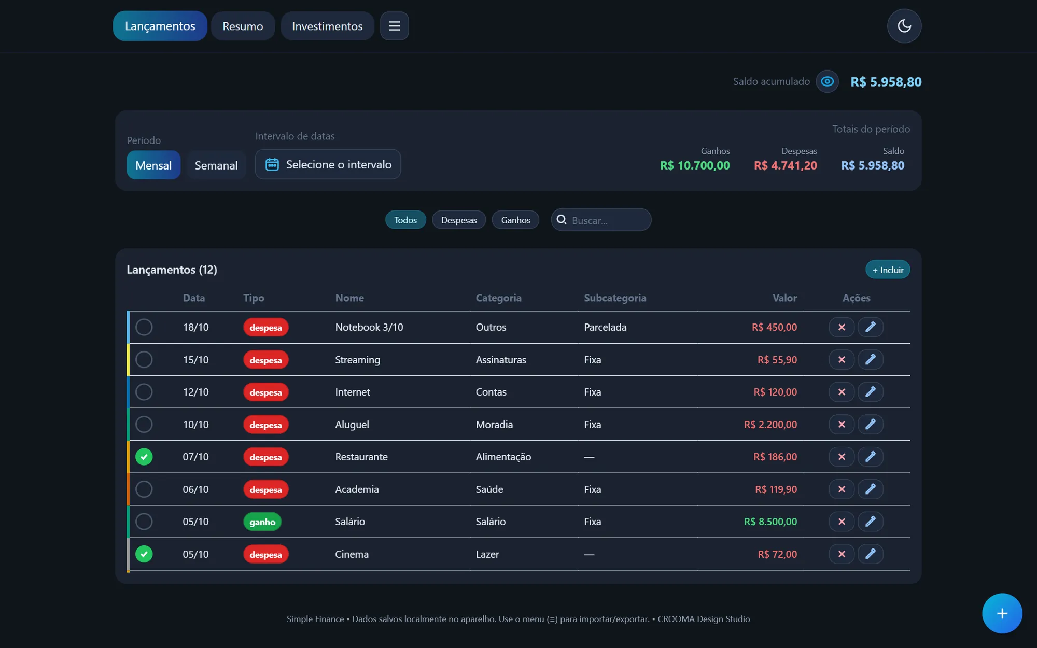Delete the Restaurante entry
This screenshot has height=648, width=1037.
coord(842,457)
